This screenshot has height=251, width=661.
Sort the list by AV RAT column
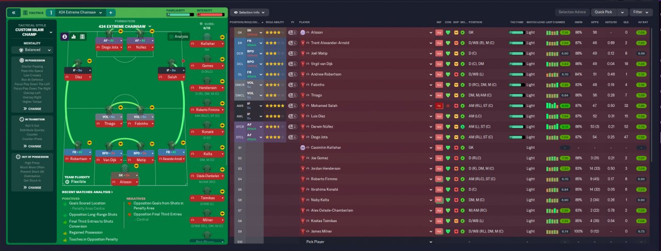pyautogui.click(x=642, y=22)
